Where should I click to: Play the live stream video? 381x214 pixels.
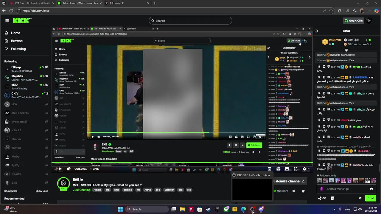coord(60,169)
